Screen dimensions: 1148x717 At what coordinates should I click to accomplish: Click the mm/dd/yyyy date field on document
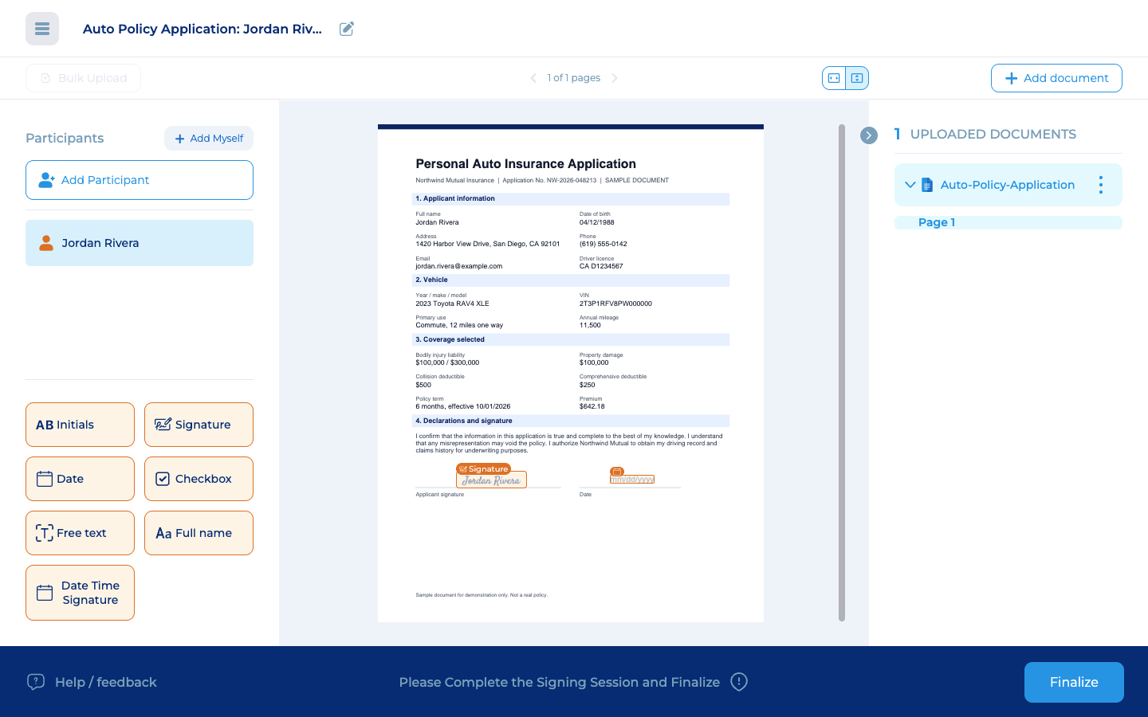(632, 479)
